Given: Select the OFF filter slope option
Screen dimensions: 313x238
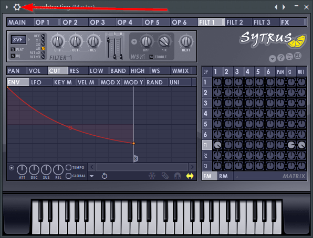Looking at the screenshot, I should coord(43,36).
